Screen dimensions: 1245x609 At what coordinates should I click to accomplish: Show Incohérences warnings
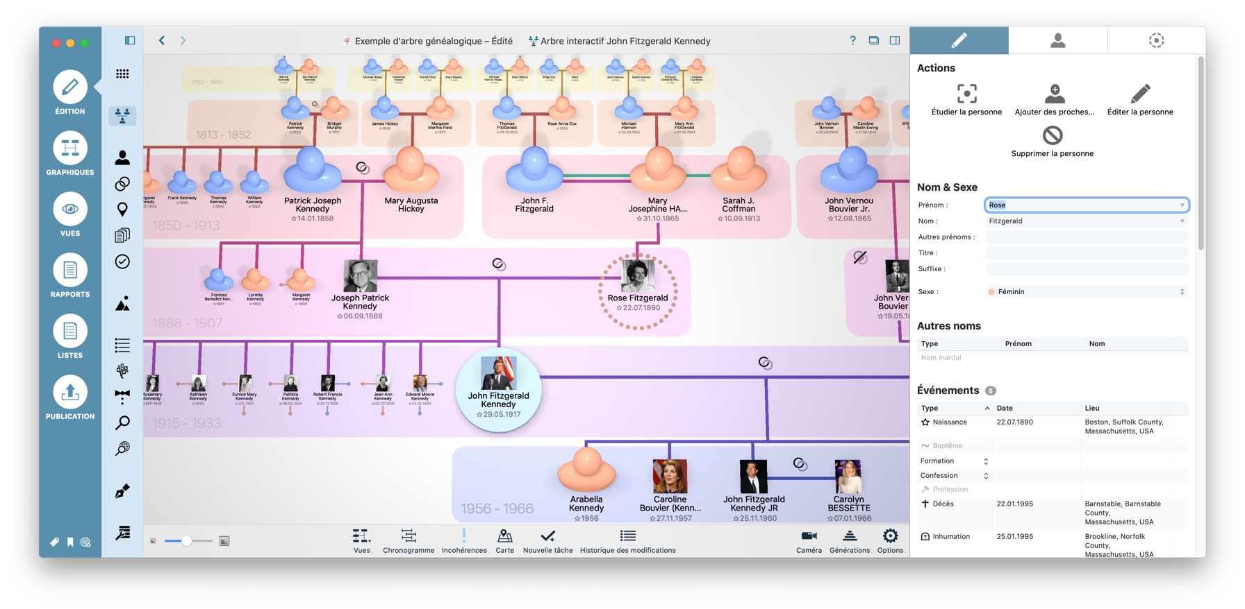[464, 541]
